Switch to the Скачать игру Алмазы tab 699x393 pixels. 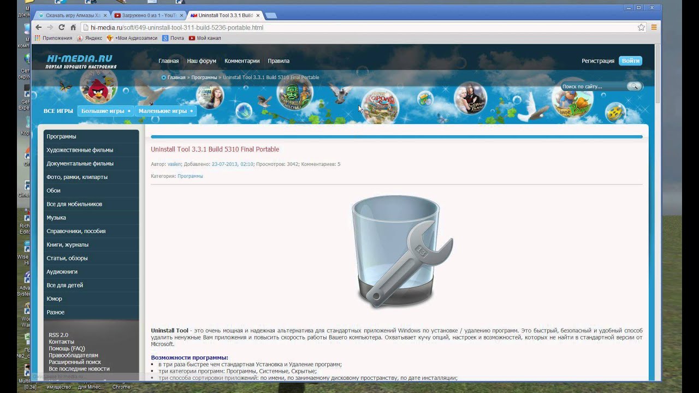coord(73,15)
